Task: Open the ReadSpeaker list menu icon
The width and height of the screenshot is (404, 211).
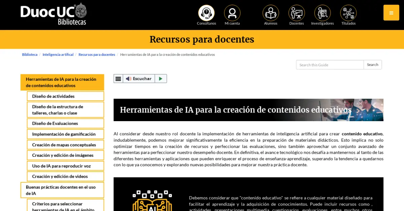Action: [118, 78]
